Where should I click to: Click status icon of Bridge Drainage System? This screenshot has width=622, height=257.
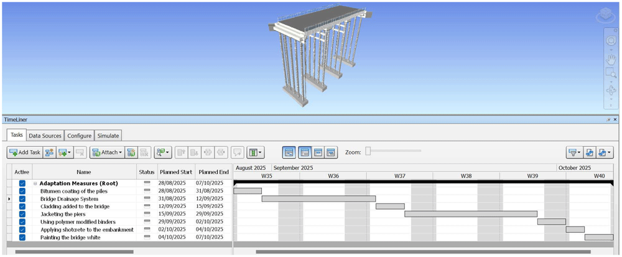[147, 199]
